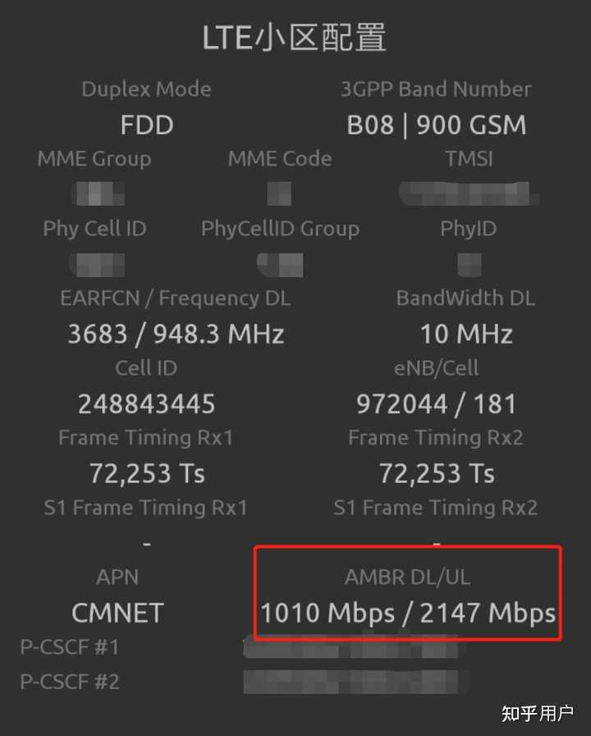Click the Frame Timing Rx2 value
The image size is (591, 736).
click(x=435, y=473)
